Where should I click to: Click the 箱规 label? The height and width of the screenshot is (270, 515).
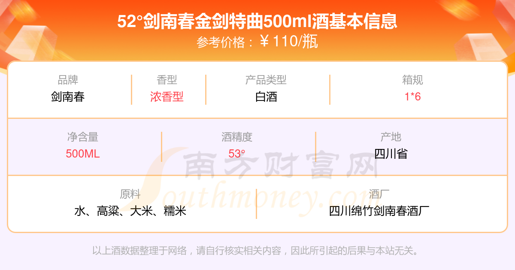click(x=412, y=80)
